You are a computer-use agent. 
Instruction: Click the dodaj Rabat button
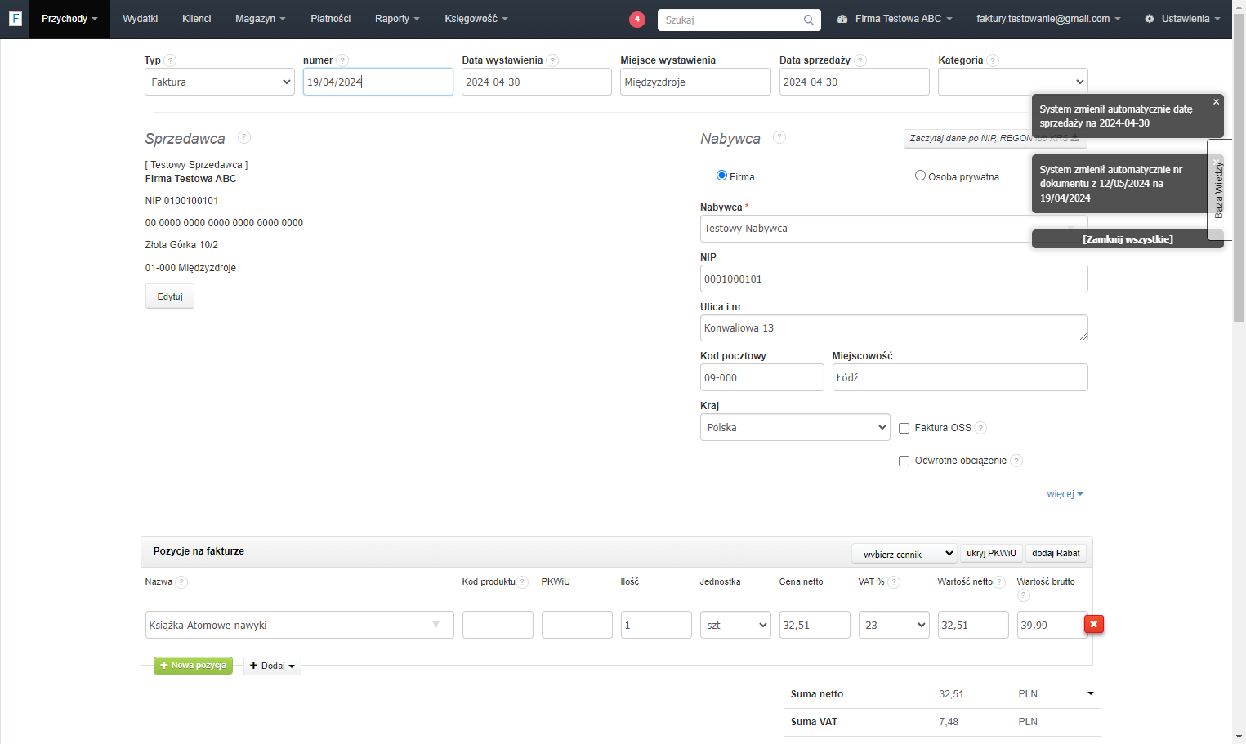[1056, 554]
